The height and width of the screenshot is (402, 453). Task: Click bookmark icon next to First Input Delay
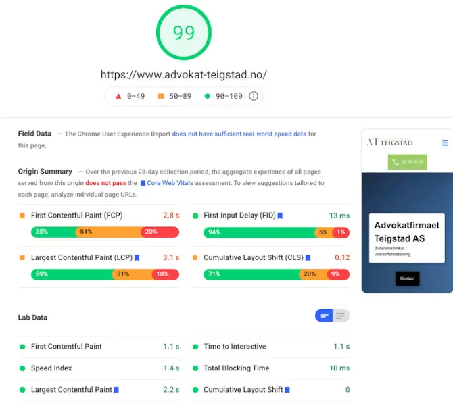pyautogui.click(x=280, y=216)
